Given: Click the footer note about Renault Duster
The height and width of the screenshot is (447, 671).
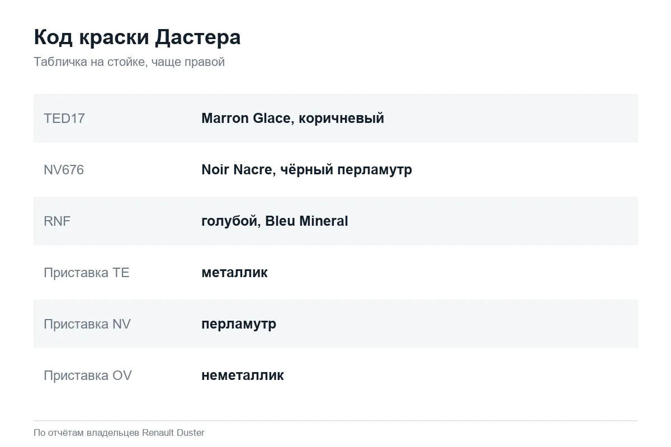Looking at the screenshot, I should [119, 433].
